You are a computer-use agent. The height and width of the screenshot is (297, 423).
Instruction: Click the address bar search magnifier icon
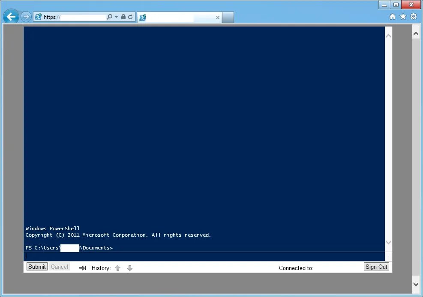(x=109, y=17)
